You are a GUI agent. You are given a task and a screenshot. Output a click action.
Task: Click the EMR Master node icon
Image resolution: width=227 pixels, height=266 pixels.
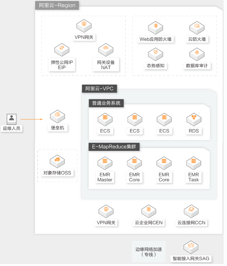105,163
